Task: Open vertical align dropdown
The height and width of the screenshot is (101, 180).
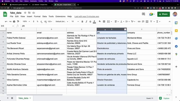Action: (x=122, y=22)
